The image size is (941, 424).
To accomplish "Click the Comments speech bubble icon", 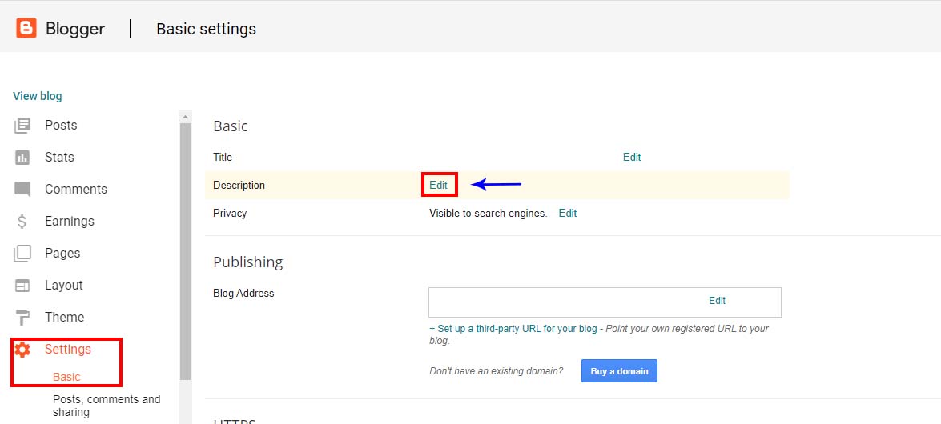I will click(22, 190).
